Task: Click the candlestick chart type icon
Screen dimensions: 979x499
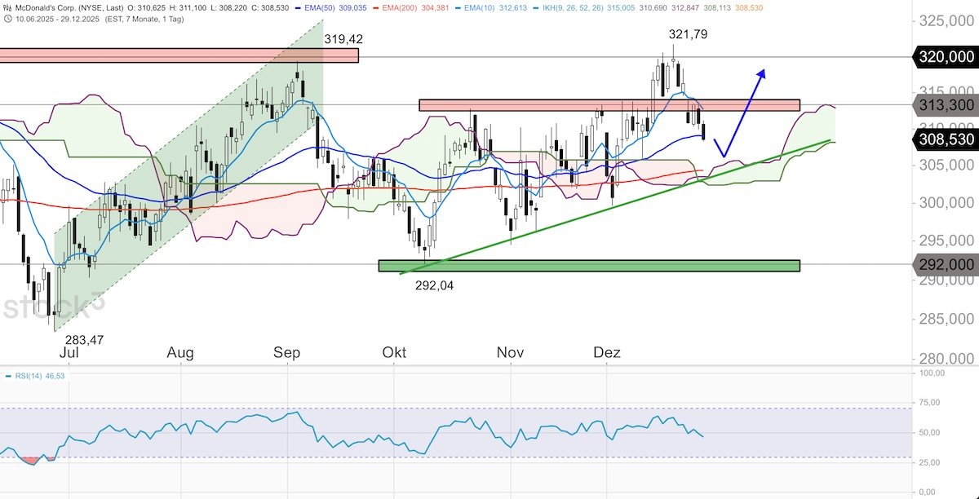Action: [7, 8]
